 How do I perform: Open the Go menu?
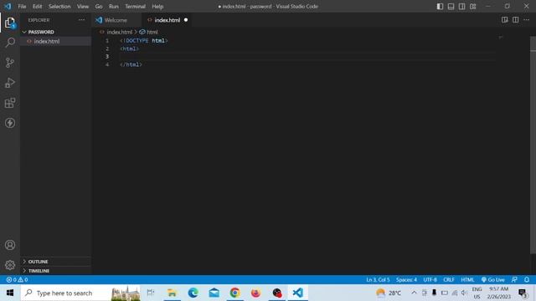(99, 7)
